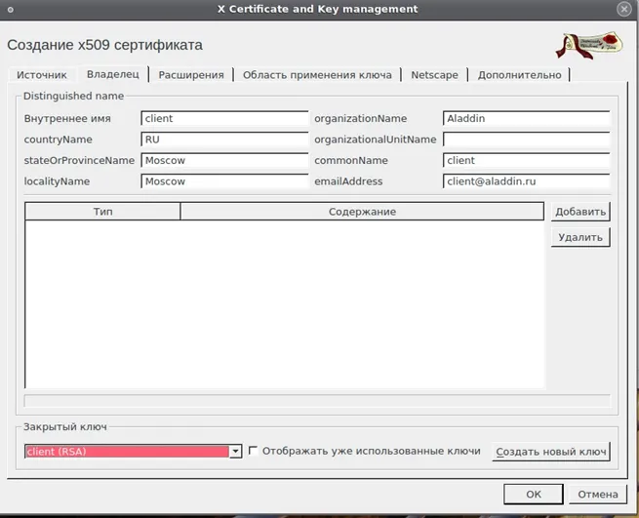
Task: Click the commonName field
Action: pos(526,161)
